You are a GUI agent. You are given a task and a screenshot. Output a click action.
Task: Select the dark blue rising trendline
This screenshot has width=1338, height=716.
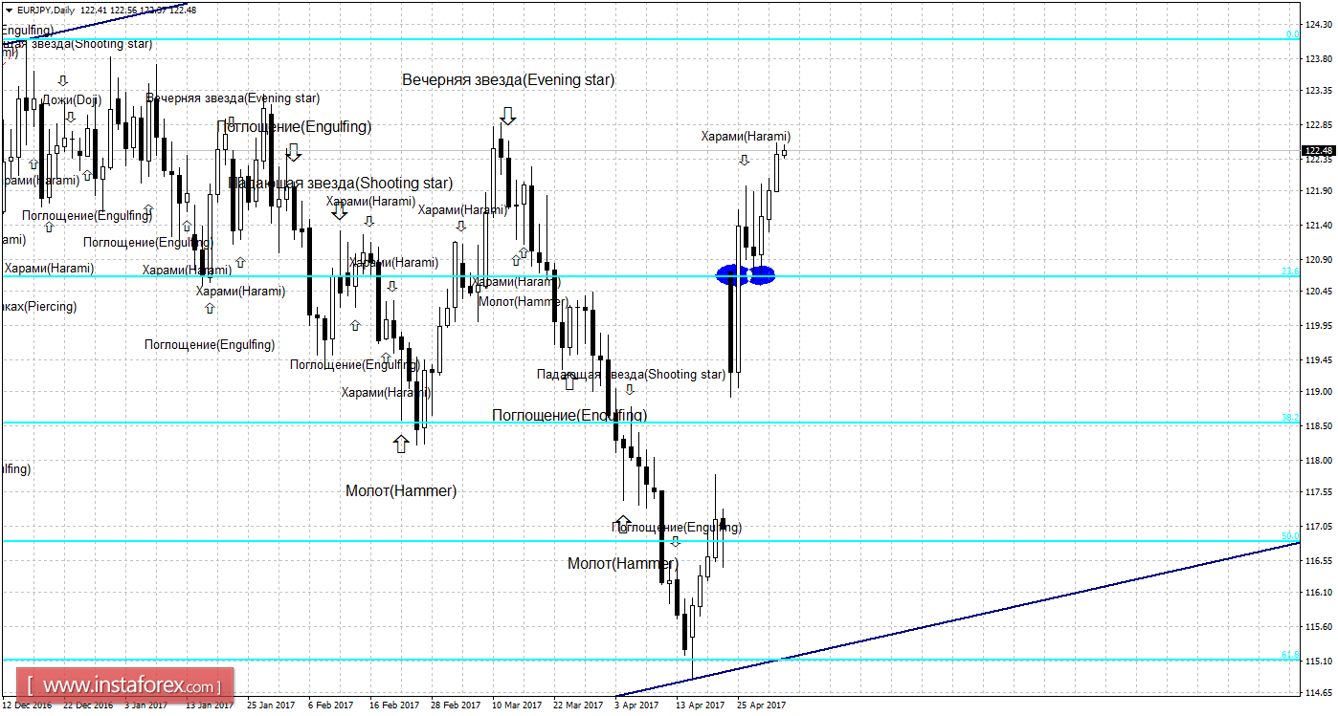point(957,619)
